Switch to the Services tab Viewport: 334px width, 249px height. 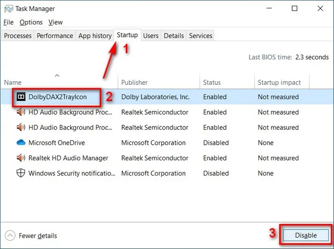(200, 35)
